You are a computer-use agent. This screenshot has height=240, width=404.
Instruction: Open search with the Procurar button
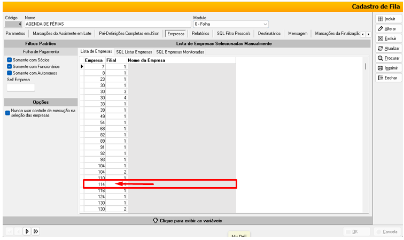[x=388, y=58]
